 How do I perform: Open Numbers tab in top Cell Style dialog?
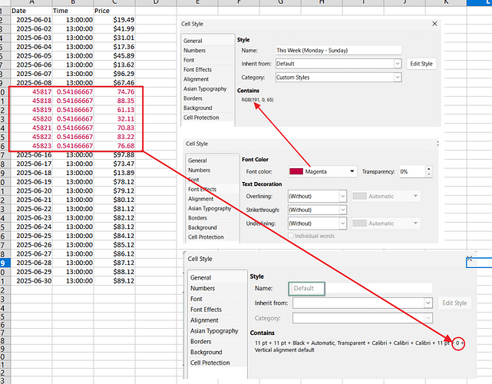[194, 51]
